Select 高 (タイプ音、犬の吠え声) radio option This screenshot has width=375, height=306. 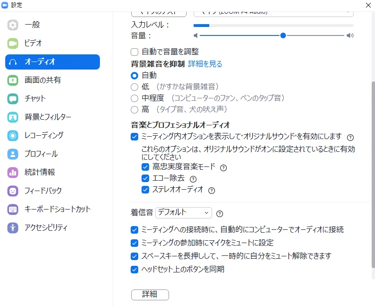pyautogui.click(x=134, y=110)
